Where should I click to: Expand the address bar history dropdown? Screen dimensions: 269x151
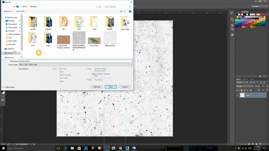coord(97,7)
